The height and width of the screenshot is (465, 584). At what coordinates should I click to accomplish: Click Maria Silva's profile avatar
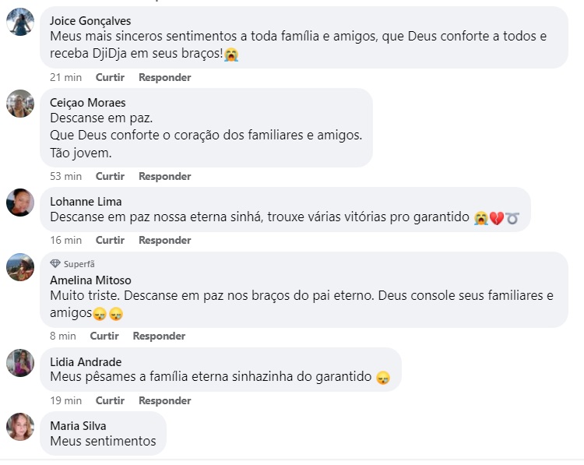coord(20,427)
